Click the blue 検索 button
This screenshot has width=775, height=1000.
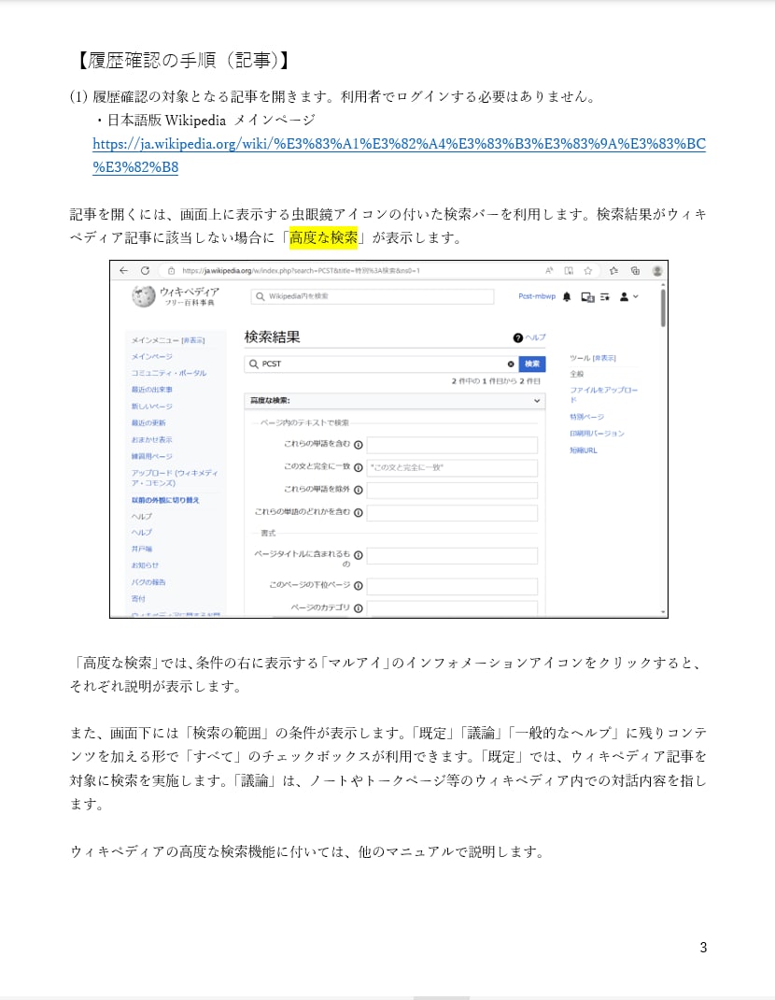(532, 364)
